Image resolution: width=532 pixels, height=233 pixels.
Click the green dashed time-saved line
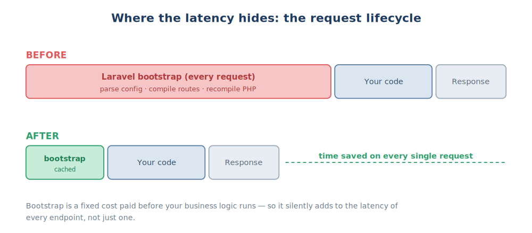[395, 162]
